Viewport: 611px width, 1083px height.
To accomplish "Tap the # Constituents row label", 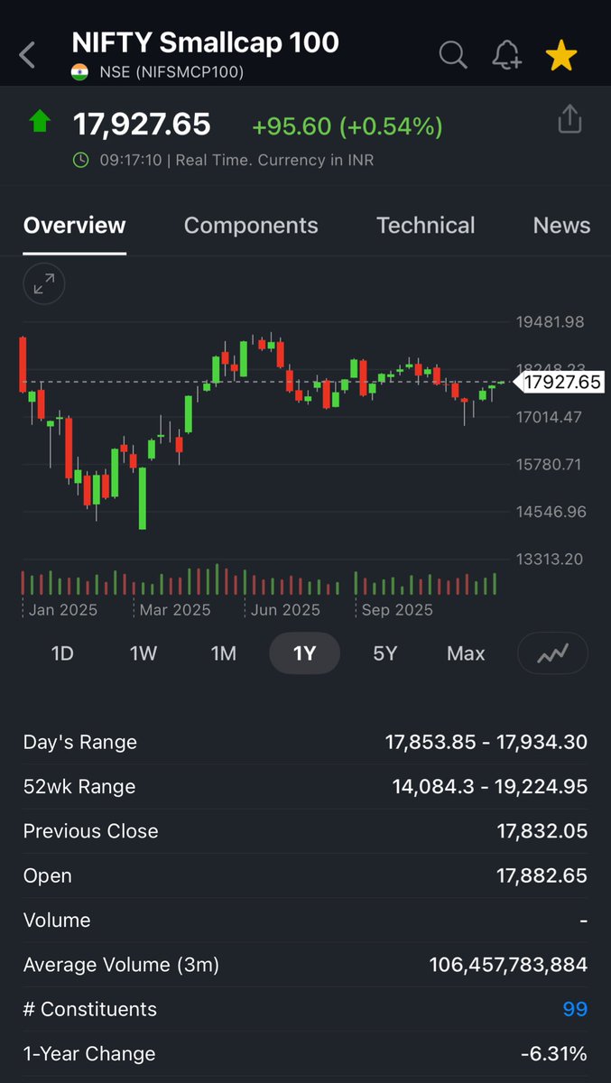I will pos(90,1009).
